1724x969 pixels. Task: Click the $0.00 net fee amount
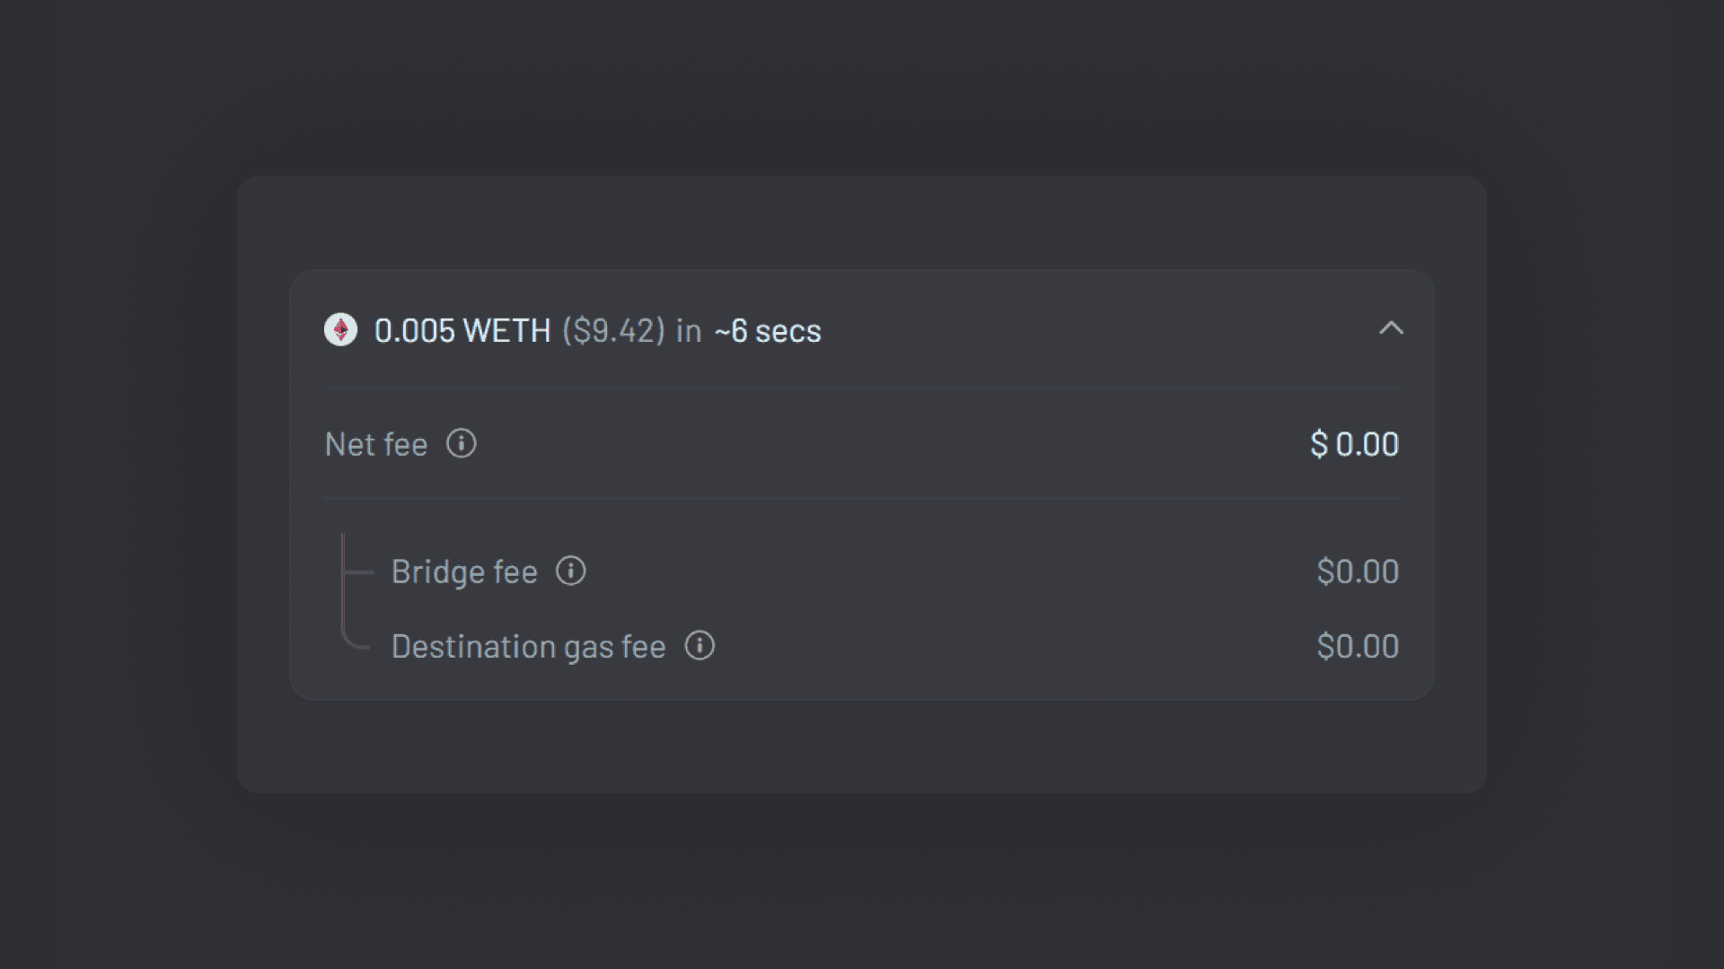pos(1355,443)
